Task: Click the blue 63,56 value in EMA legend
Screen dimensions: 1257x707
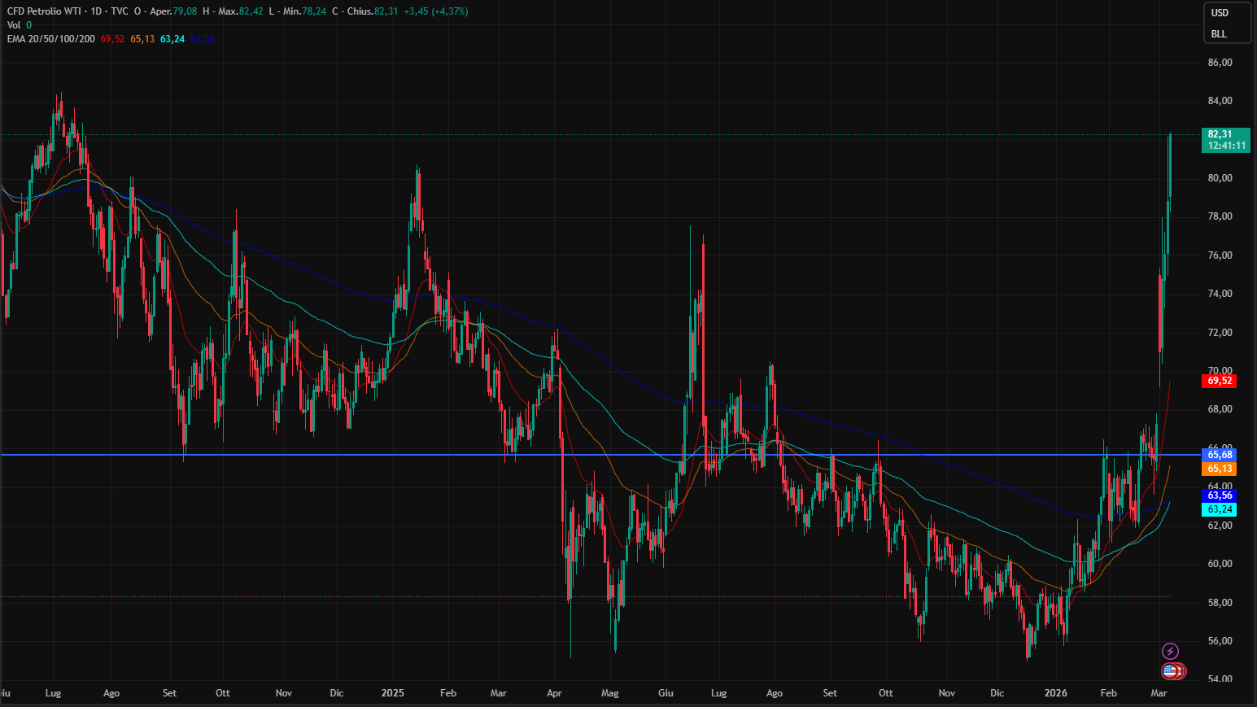Action: point(203,39)
